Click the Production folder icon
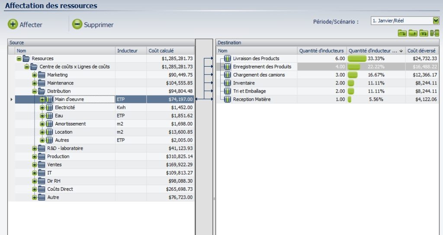Viewport: 443px width, 235px height. 42,157
